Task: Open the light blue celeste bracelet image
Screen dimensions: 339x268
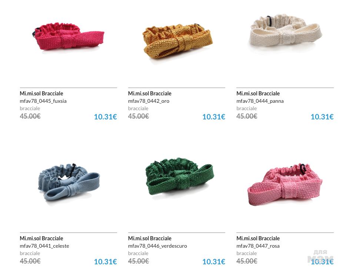Action: click(x=69, y=182)
